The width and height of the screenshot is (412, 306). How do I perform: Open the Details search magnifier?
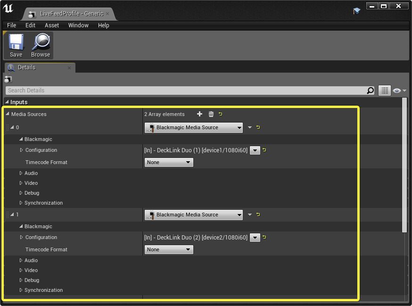coord(371,90)
